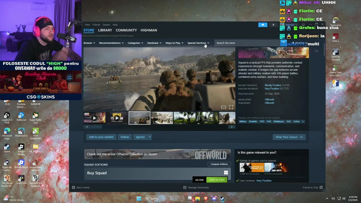Expand the Ways to Play dropdown
The image size is (361, 203).
click(175, 43)
